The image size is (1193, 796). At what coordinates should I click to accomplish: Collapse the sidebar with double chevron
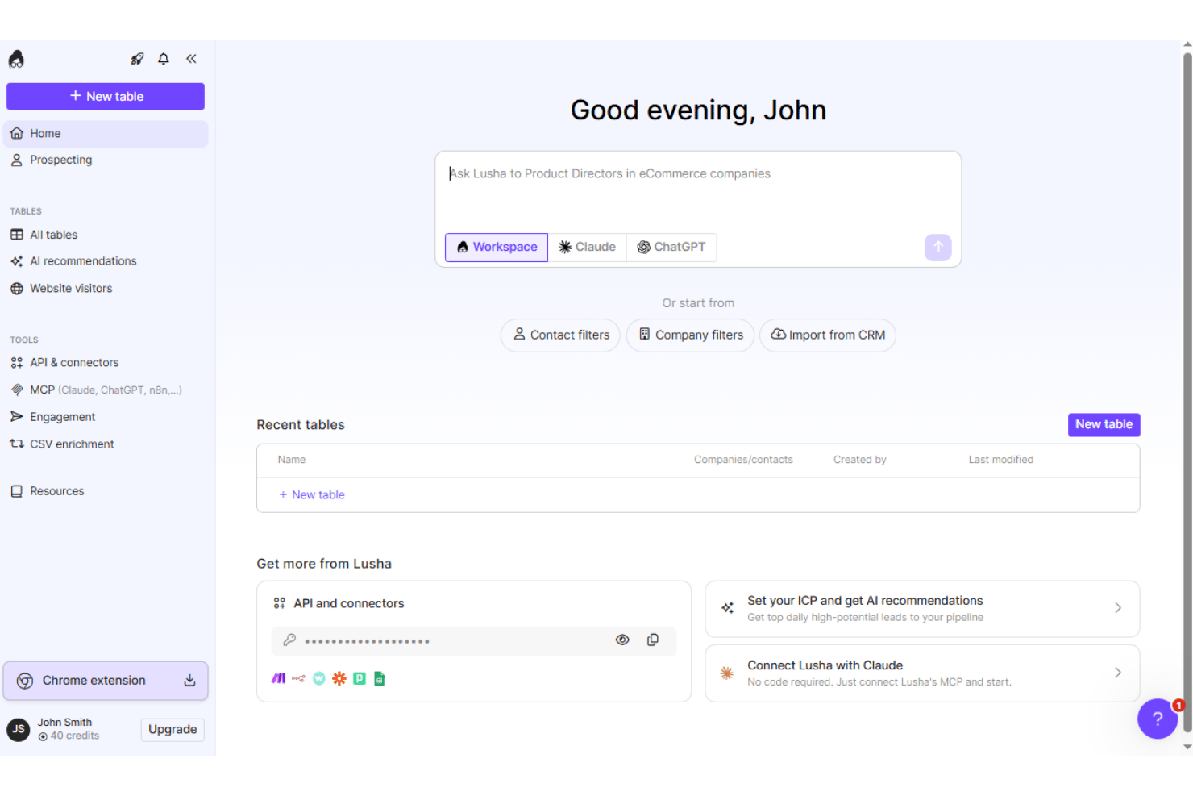pos(191,59)
